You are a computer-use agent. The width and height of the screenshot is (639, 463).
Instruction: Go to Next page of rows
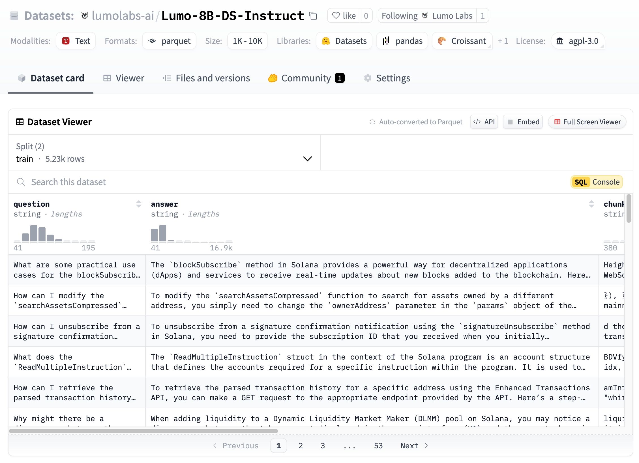pos(414,446)
